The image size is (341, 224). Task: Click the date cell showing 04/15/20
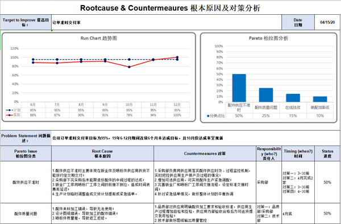click(x=327, y=22)
